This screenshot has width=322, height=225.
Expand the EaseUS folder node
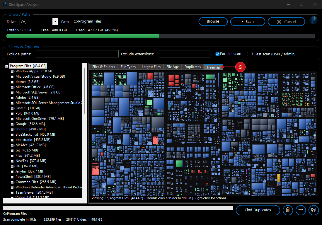click(12, 108)
